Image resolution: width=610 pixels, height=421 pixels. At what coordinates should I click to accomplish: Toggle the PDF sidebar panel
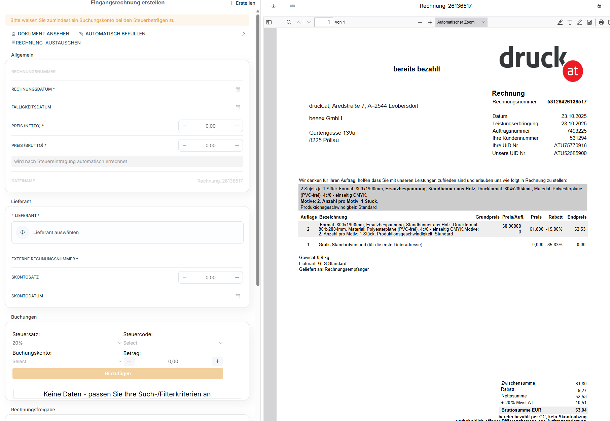click(269, 22)
